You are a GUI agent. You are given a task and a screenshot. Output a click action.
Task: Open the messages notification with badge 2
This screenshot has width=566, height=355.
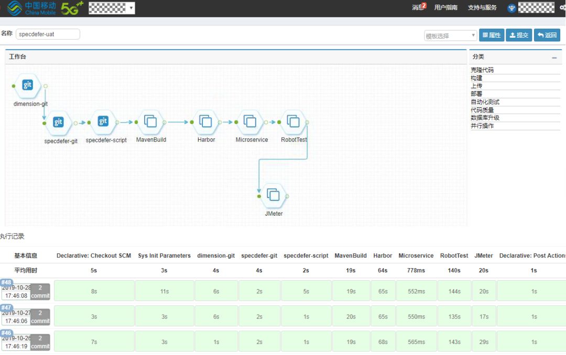[419, 7]
